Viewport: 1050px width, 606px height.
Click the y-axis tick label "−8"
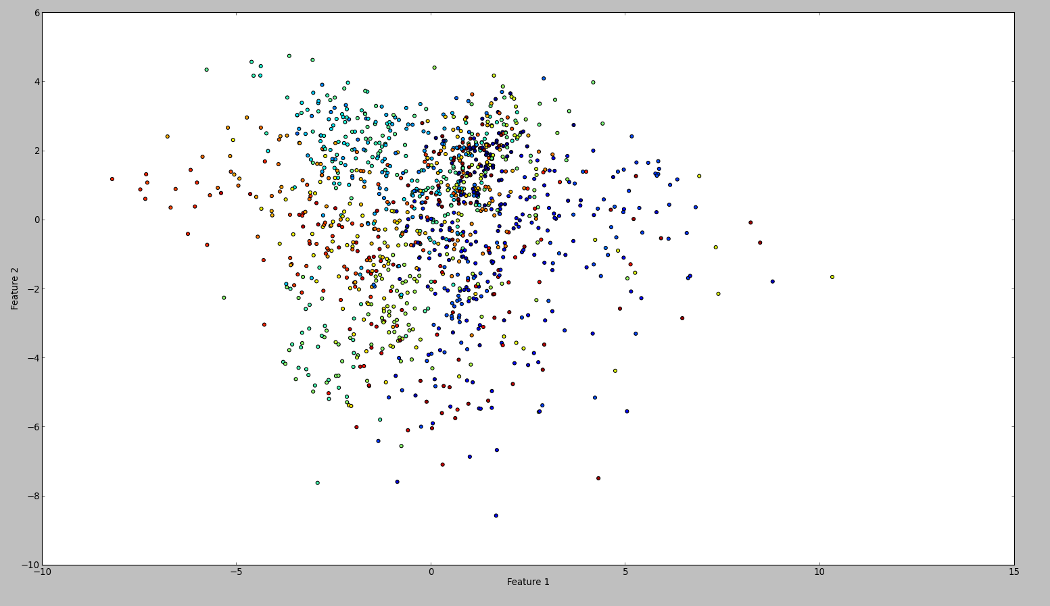click(x=33, y=496)
